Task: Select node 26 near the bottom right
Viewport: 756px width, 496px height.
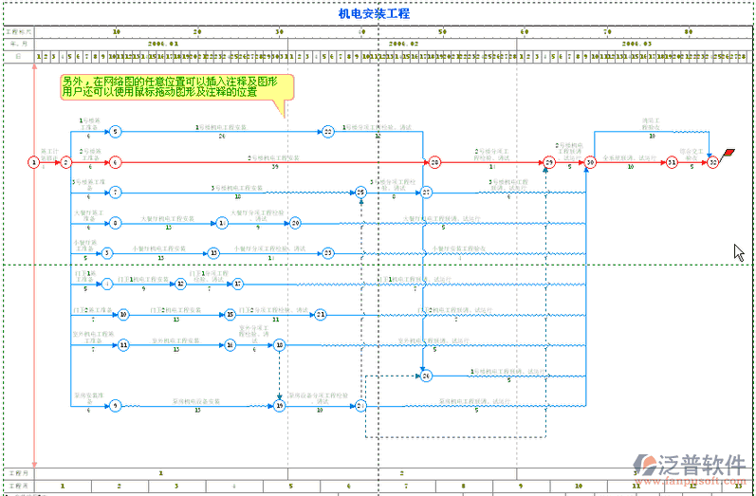Action: (427, 376)
